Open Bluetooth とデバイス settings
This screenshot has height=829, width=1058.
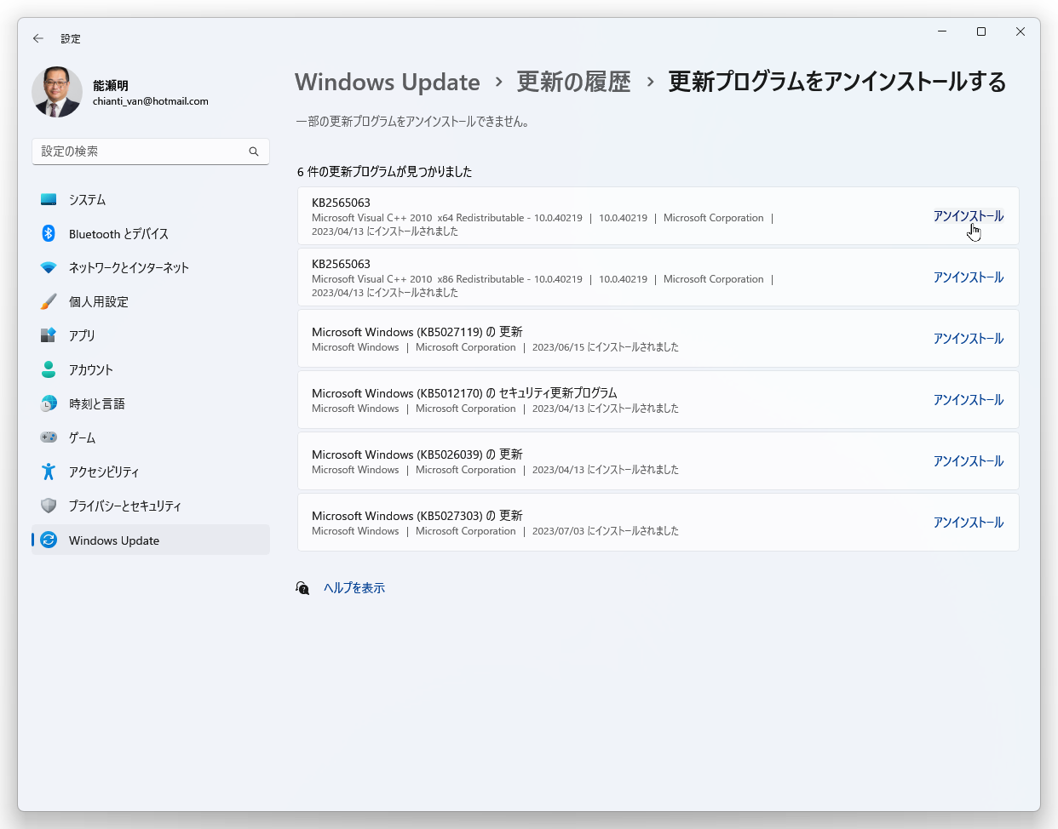pos(151,233)
